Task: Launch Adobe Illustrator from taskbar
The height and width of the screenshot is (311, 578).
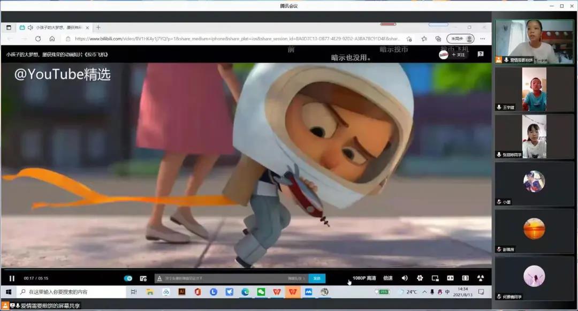Action: tap(182, 292)
